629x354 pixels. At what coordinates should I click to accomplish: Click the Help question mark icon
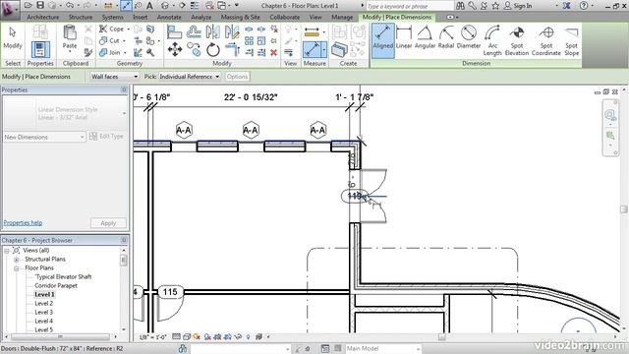[584, 6]
